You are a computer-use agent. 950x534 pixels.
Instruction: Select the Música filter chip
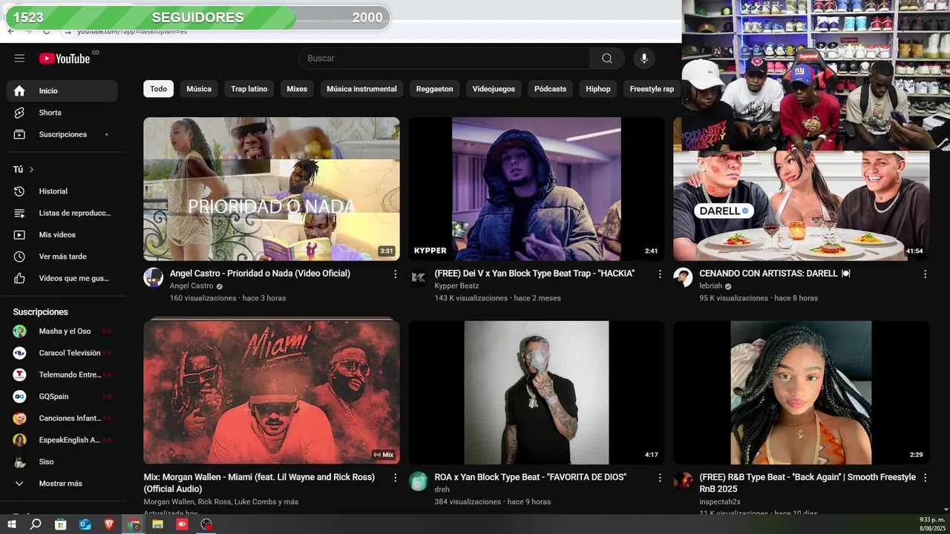coord(199,89)
